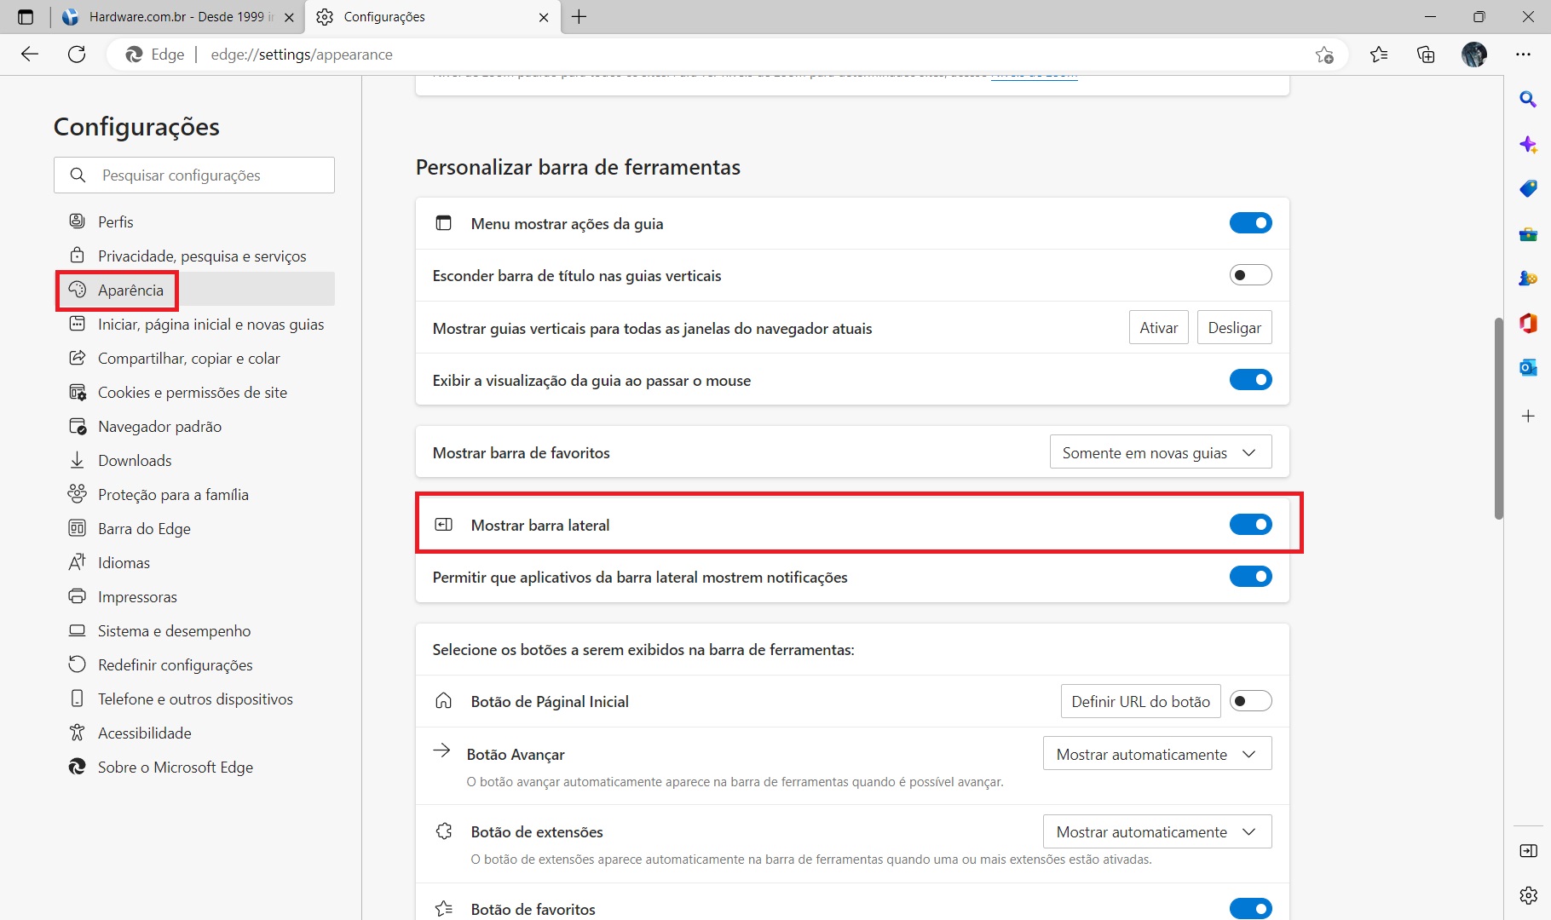Screen dimensions: 1551x920
Task: Open the Tools briefcase icon in sidebar
Action: 1528,233
